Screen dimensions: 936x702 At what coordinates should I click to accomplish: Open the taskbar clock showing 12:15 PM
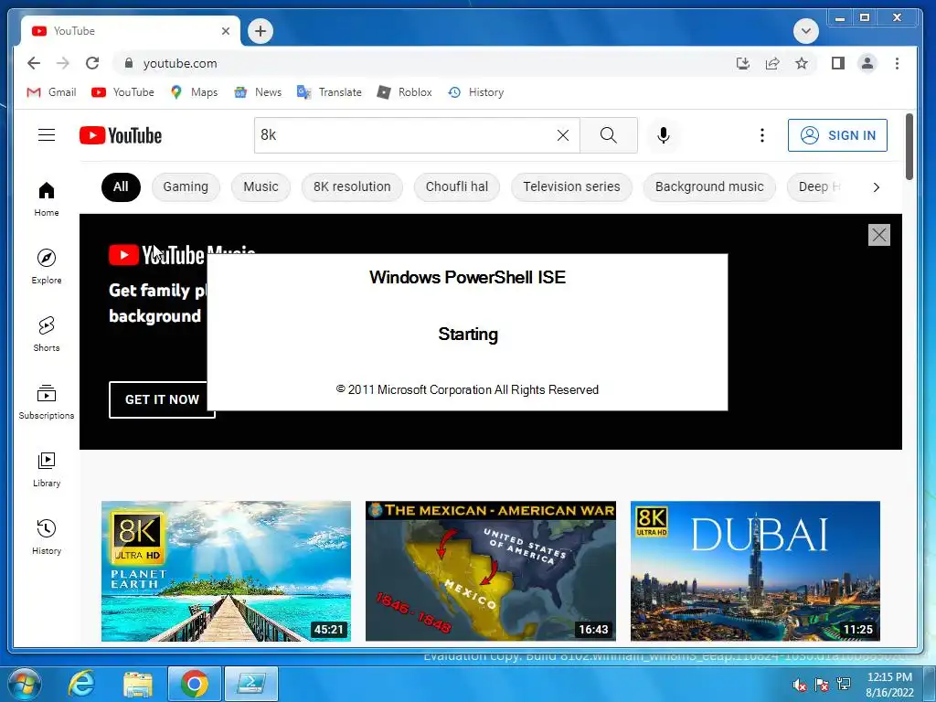889,685
